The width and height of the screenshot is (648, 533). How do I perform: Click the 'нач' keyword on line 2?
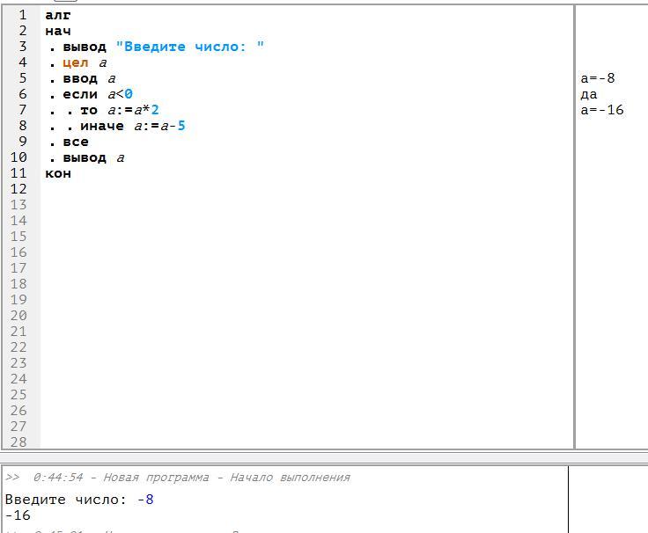58,32
